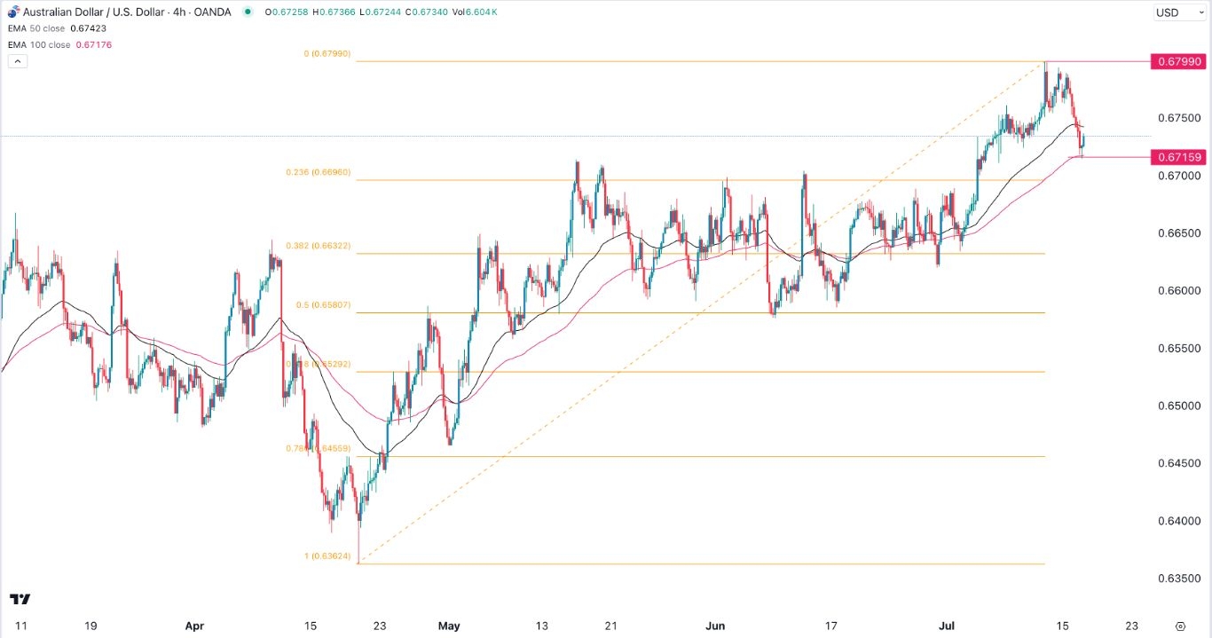Viewport: 1212px width, 638px height.
Task: Open chart settings hexagon gear icon
Action: click(1179, 626)
